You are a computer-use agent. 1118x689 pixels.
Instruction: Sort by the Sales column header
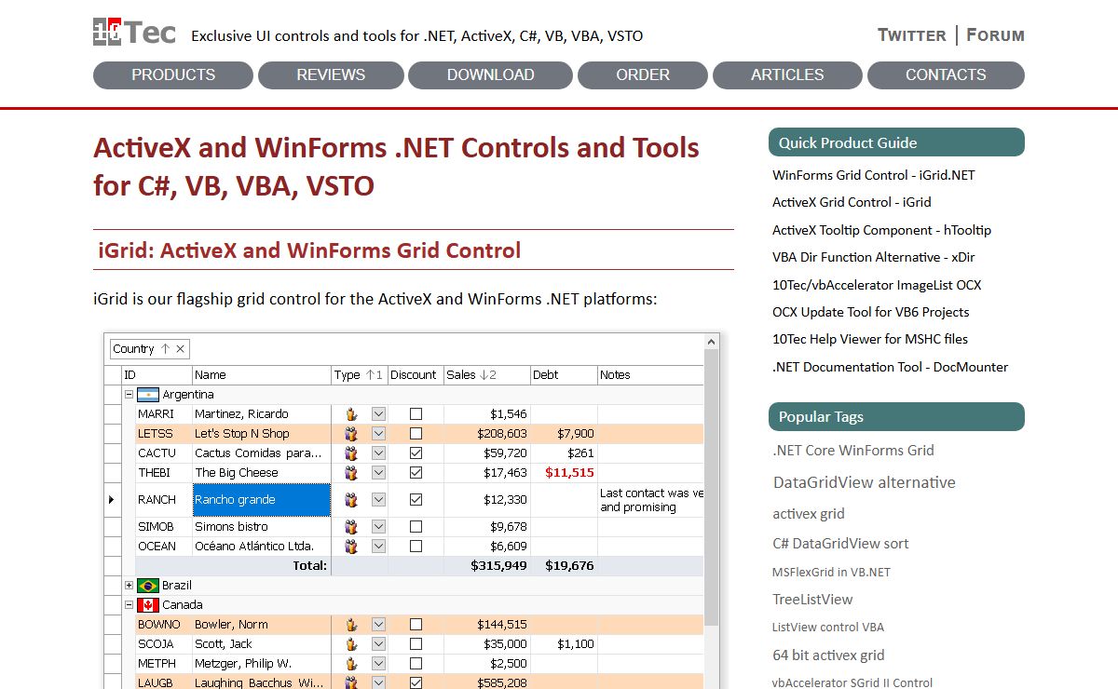tap(487, 375)
